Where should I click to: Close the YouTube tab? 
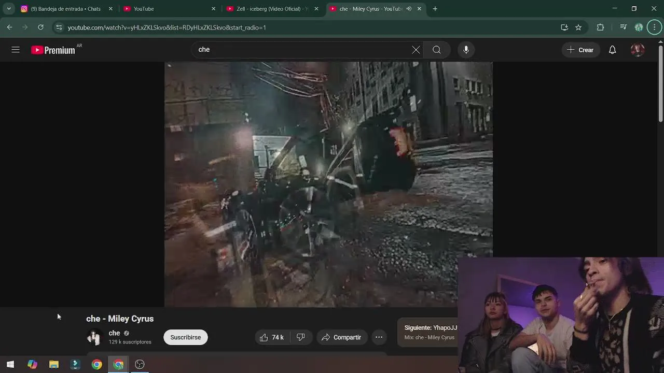click(213, 9)
